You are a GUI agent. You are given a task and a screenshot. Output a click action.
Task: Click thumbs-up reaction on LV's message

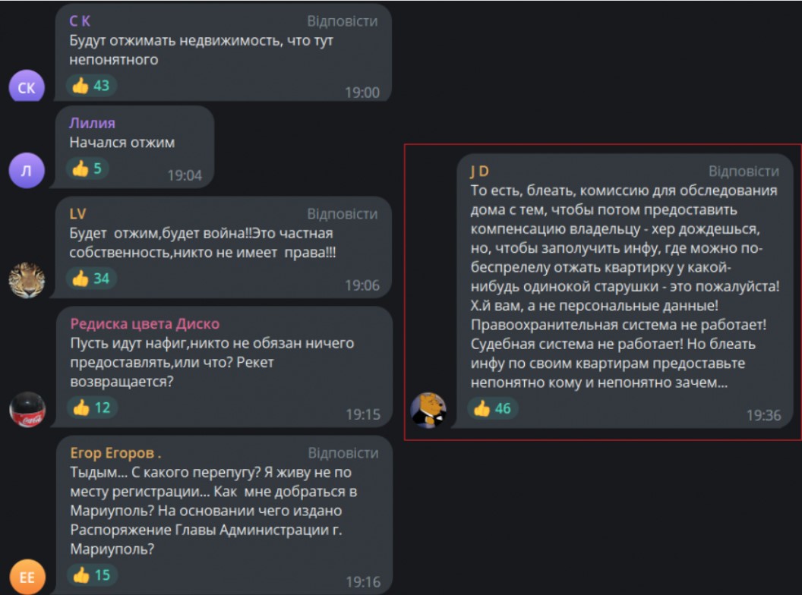tap(91, 279)
